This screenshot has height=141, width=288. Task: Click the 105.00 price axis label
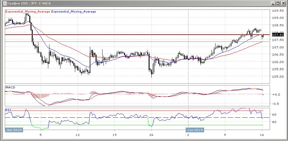click(x=278, y=76)
